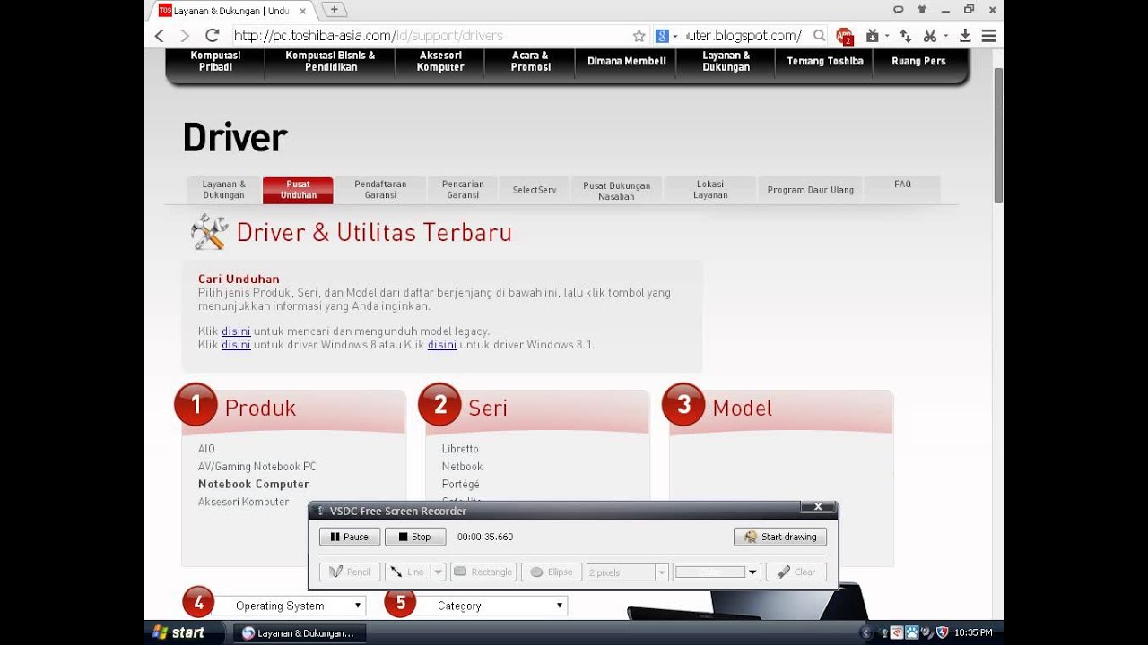Viewport: 1148px width, 645px height.
Task: Open the Acara & Promosi menu
Action: tap(530, 61)
